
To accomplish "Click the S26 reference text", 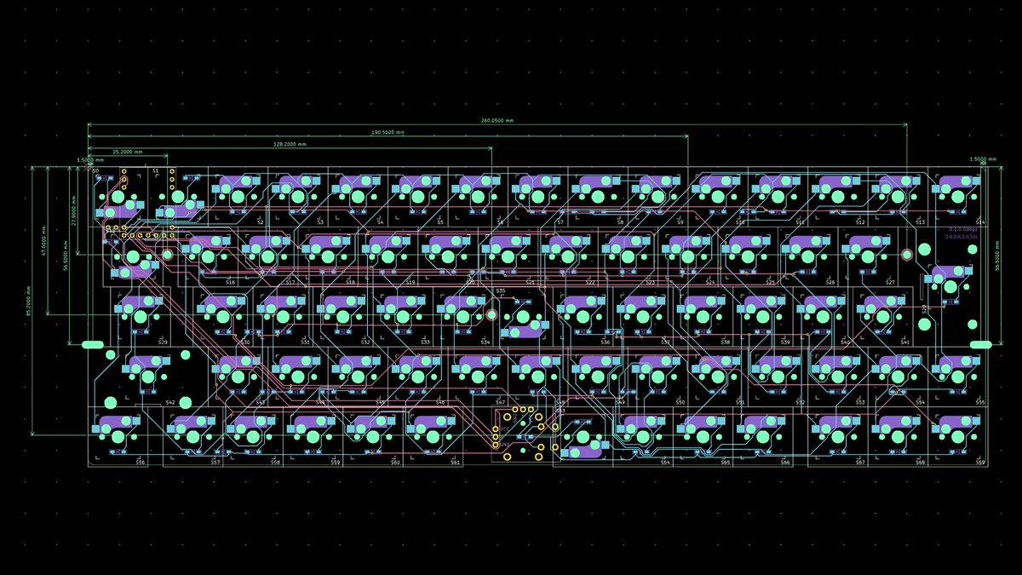I will [x=830, y=281].
